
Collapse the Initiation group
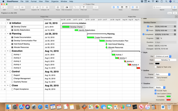click(7, 23)
